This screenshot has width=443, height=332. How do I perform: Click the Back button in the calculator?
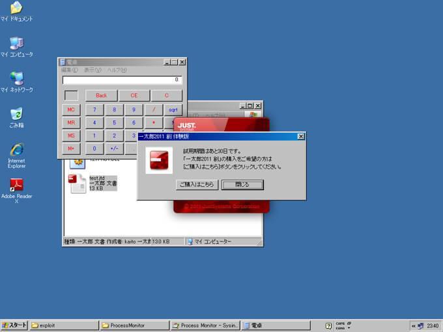[x=101, y=96]
